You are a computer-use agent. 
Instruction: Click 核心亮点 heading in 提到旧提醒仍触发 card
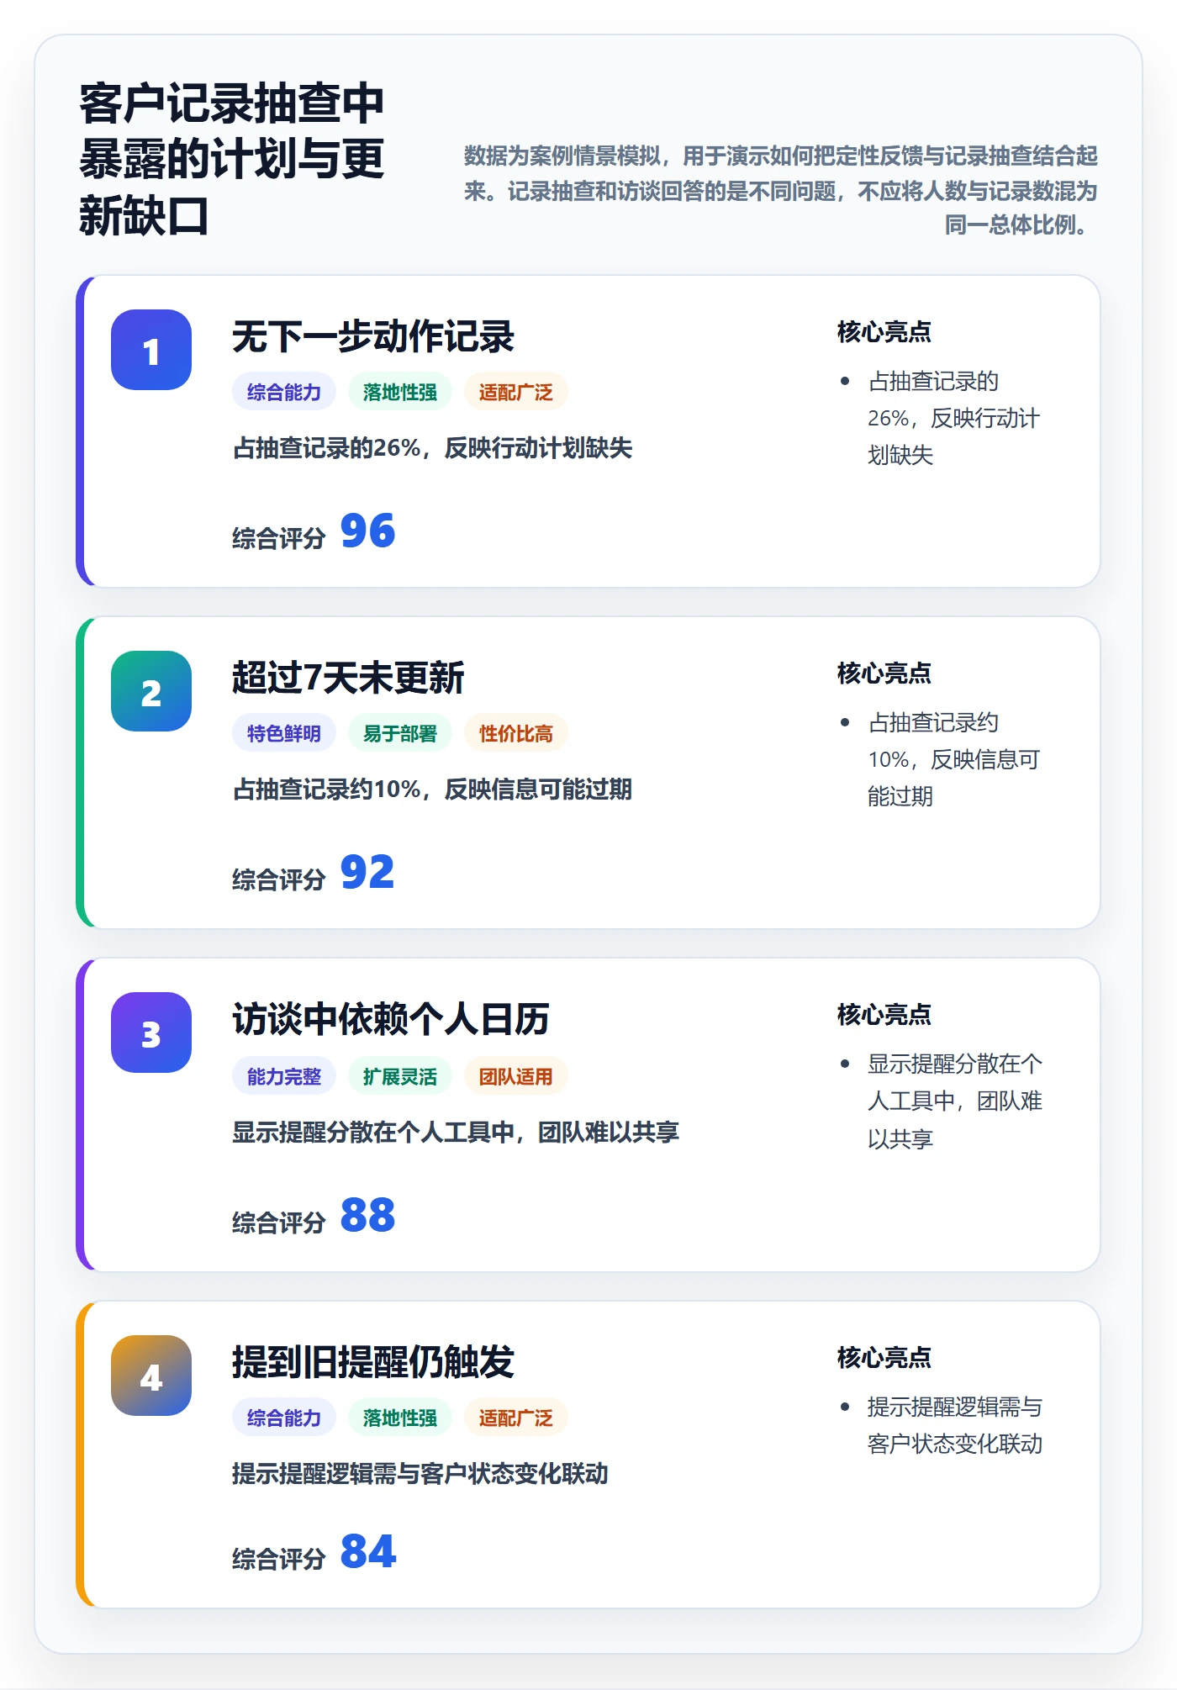(x=884, y=1358)
